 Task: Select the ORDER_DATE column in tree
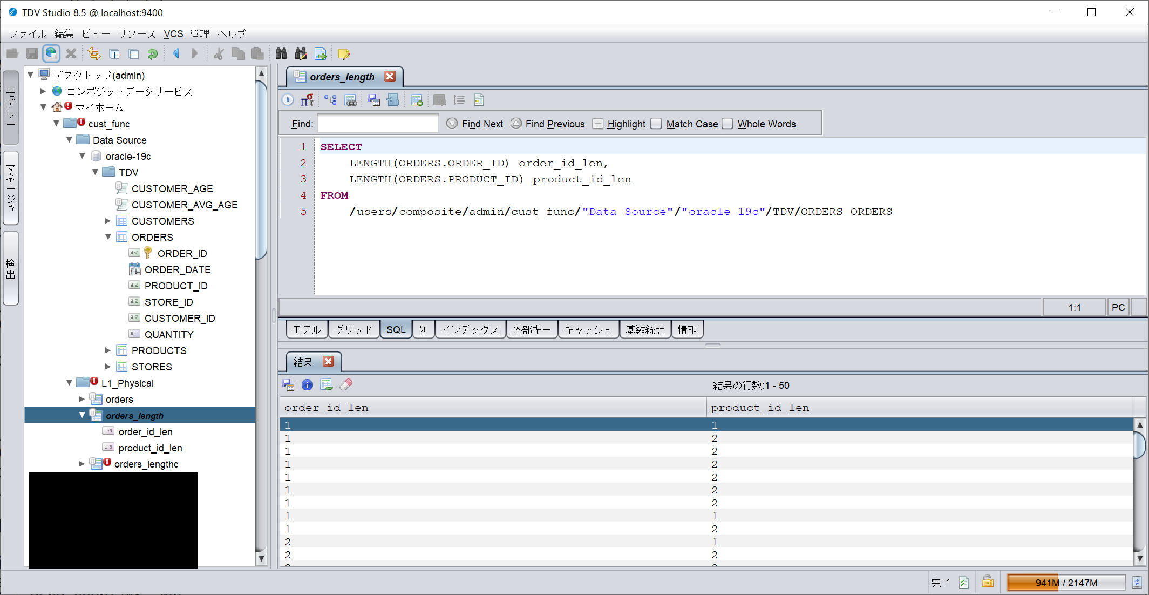pos(178,269)
